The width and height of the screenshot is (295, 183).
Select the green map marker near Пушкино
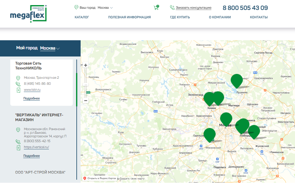[237, 81]
